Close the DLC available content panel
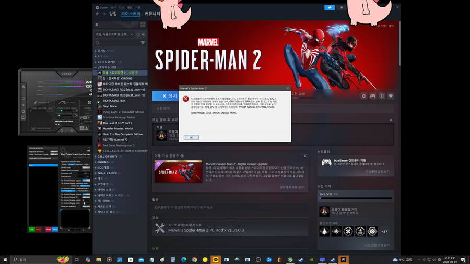Image resolution: width=470 pixels, height=264 pixels. 305,156
